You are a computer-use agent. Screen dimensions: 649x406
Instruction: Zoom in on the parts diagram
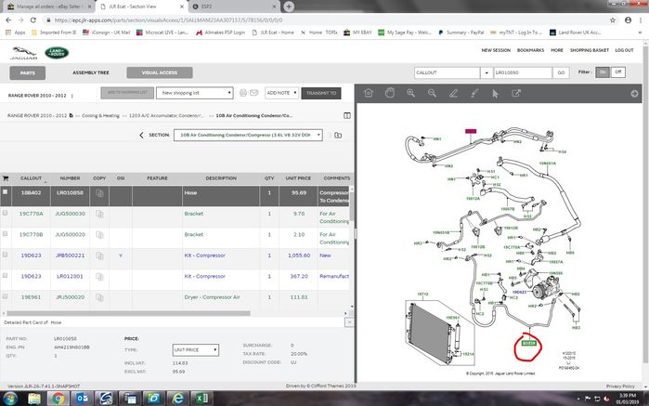(x=410, y=93)
